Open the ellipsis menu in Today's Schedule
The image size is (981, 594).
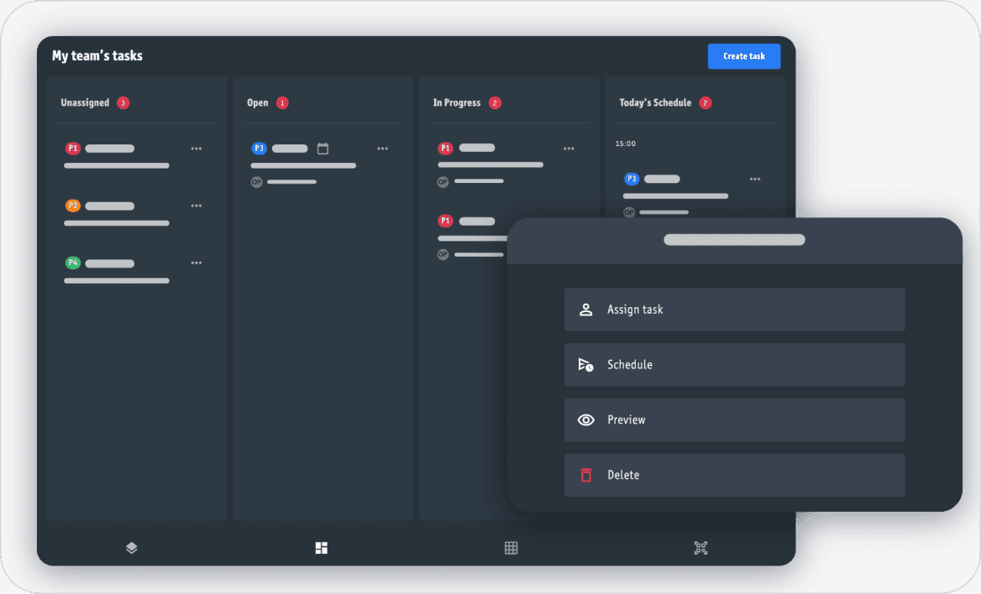click(754, 179)
